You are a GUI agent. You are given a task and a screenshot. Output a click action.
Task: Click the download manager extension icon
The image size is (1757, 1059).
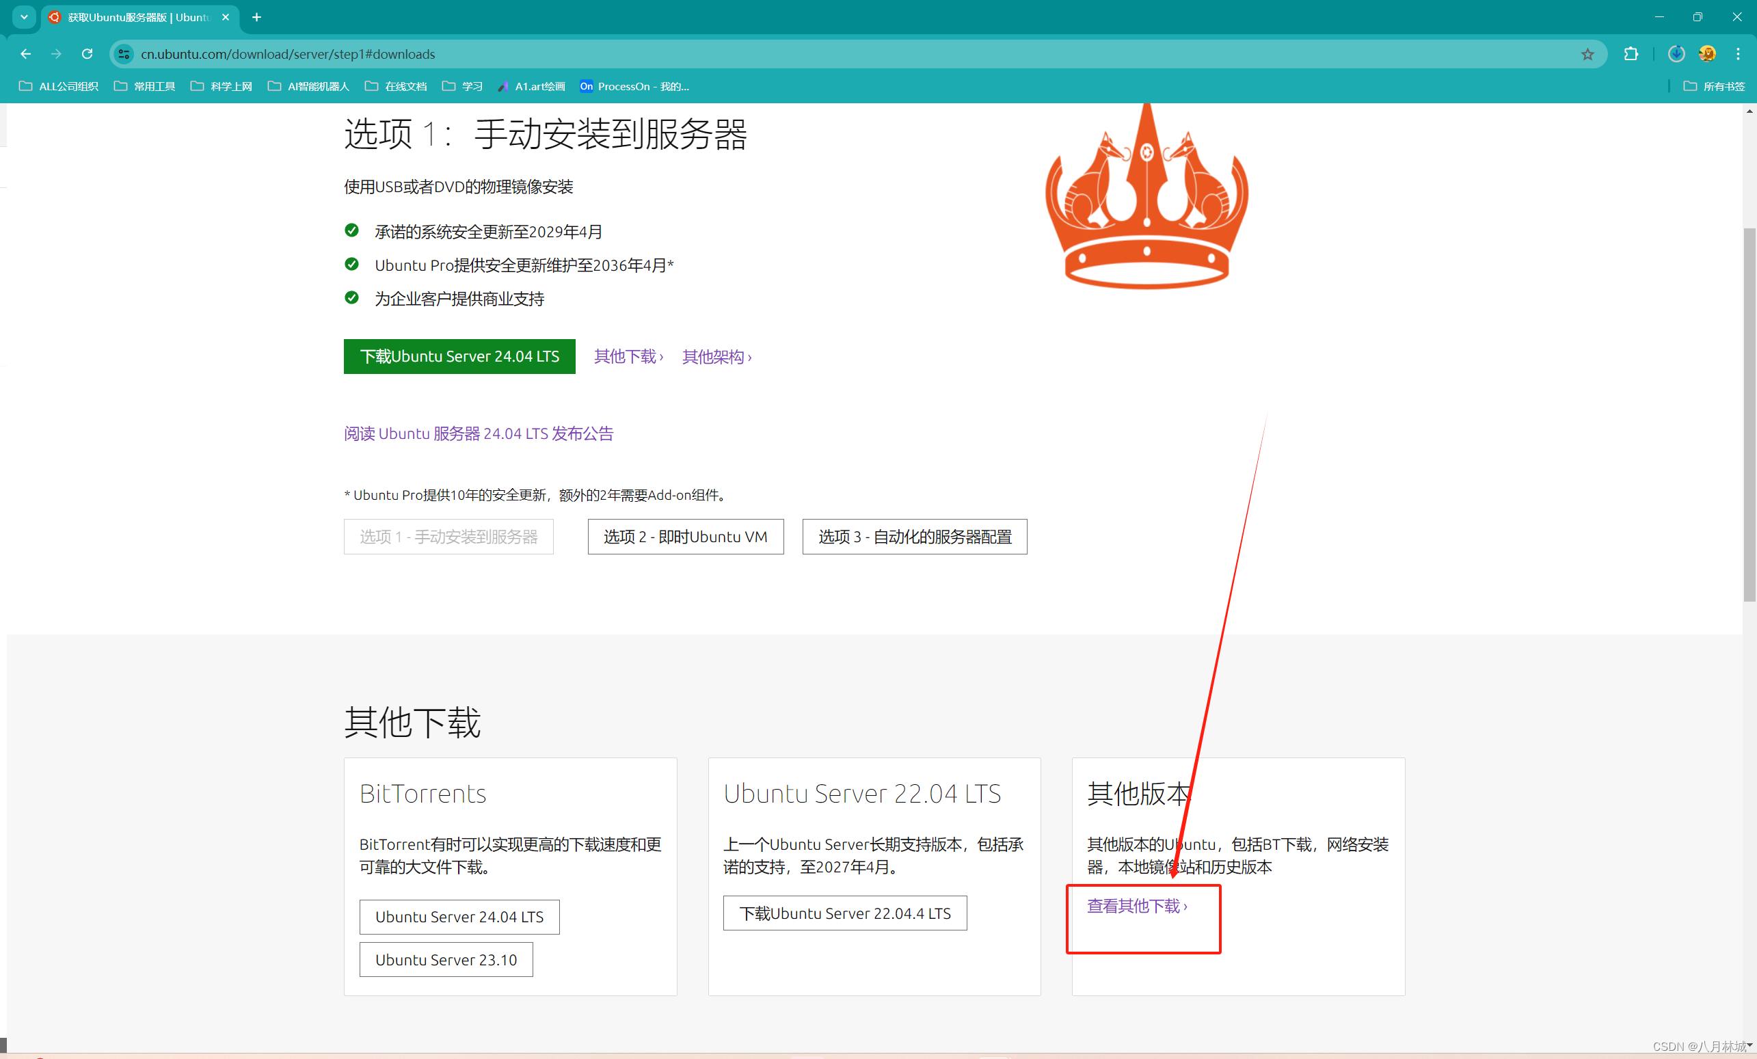(1676, 54)
